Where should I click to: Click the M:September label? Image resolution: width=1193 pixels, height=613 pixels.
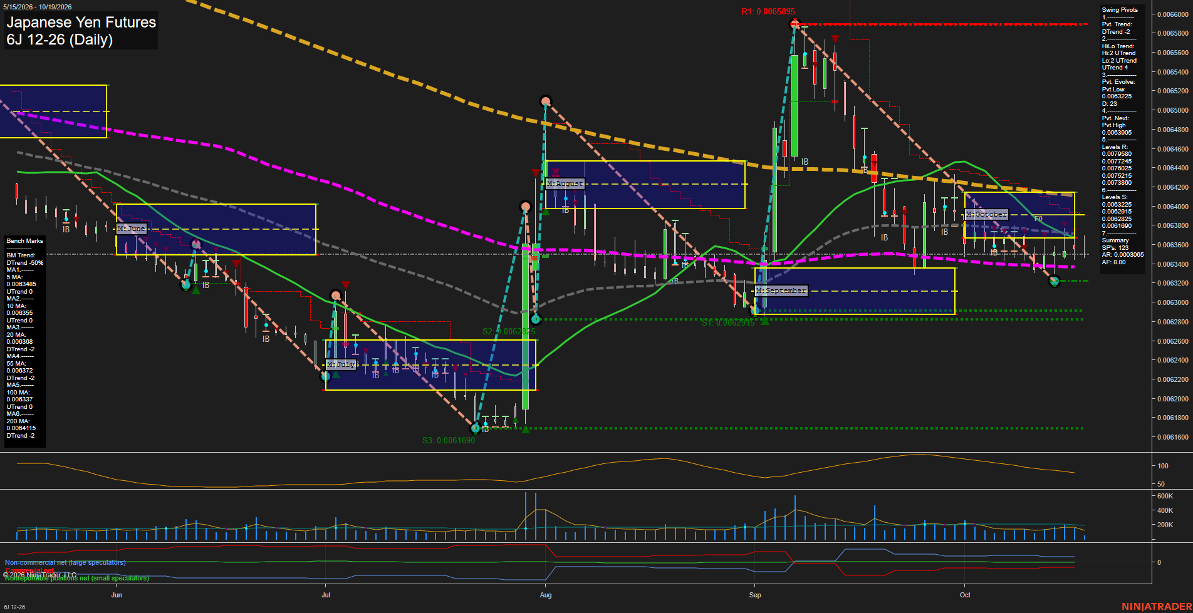(x=781, y=291)
